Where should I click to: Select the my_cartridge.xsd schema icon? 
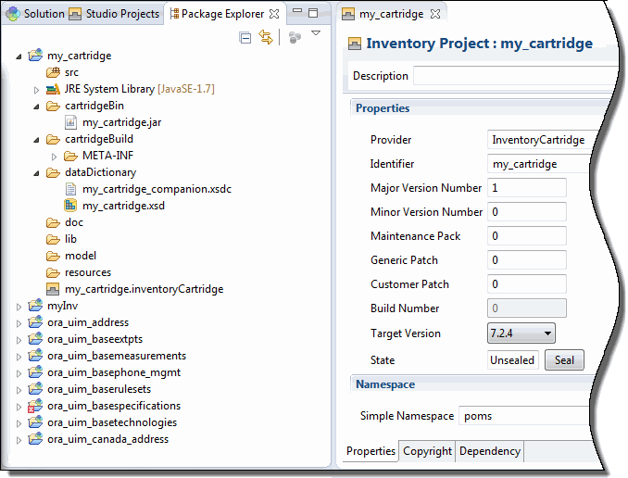click(x=70, y=206)
